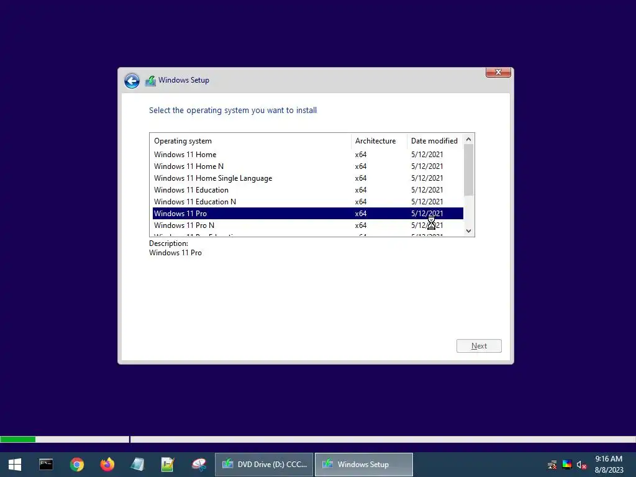Open the clock showing 9:16 AM

click(x=609, y=465)
